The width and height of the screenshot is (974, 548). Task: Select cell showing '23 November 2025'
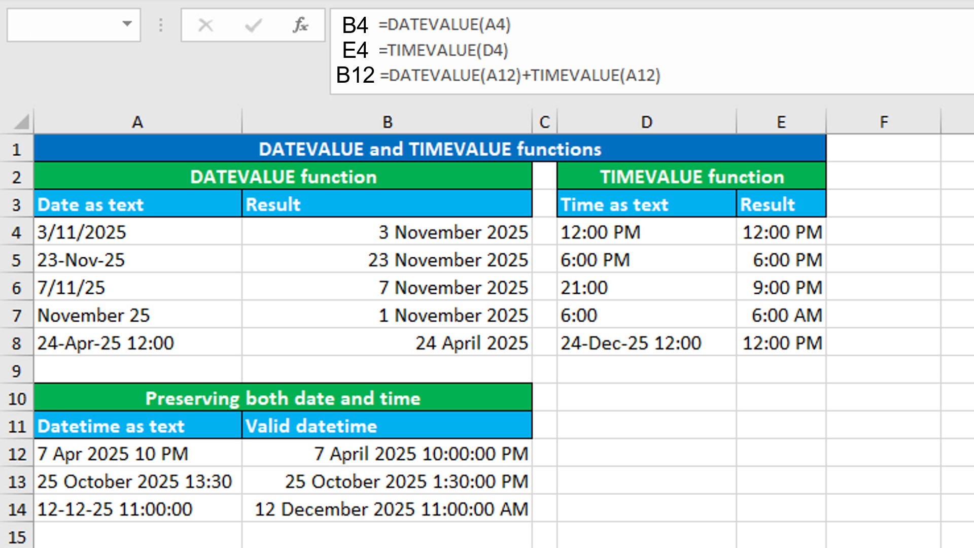387,260
